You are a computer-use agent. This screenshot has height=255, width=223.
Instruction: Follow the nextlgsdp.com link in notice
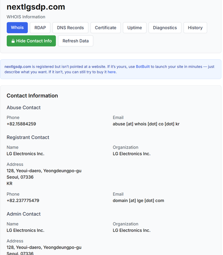click(x=18, y=67)
